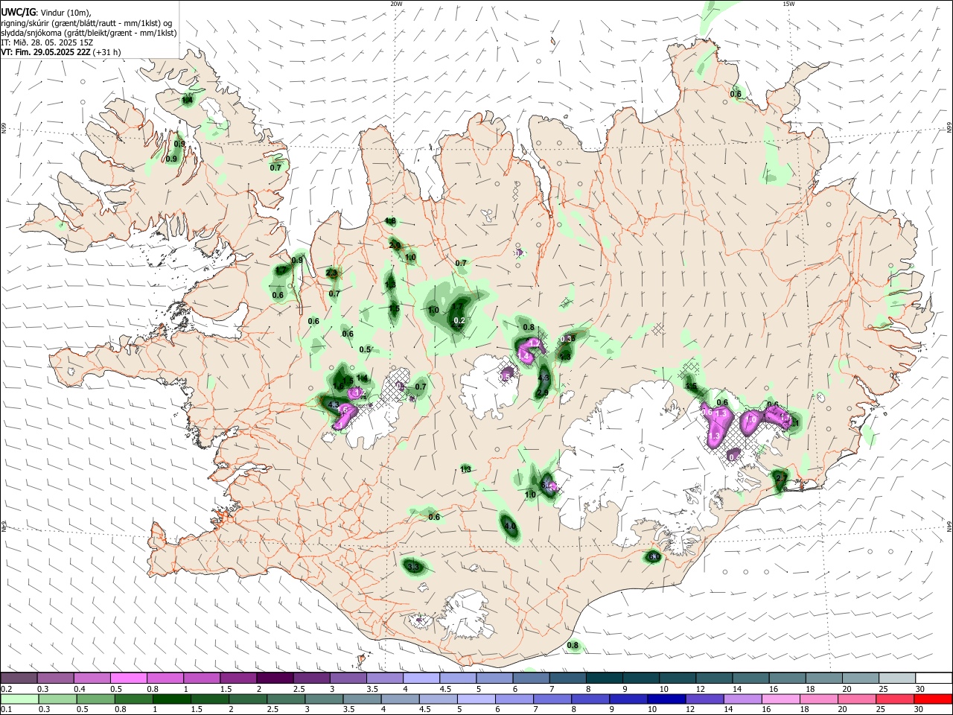Click the white swatch labeled 30 in the snow legend
Image resolution: width=953 pixels, height=715 pixels.
coord(933,678)
